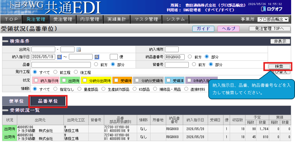Screen dimensions: 295x142
Task: Collapse the 検索条件 section header icon
Action: [x=5, y=41]
